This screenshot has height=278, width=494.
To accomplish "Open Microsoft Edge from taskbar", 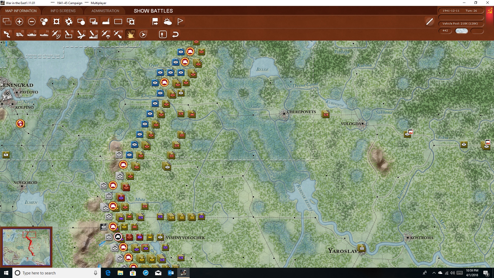I will click(x=108, y=273).
